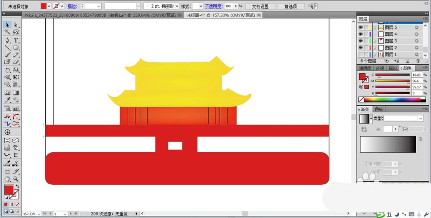The image size is (431, 218).
Task: Toggle lock box for 图层 5
Action: (x=366, y=27)
